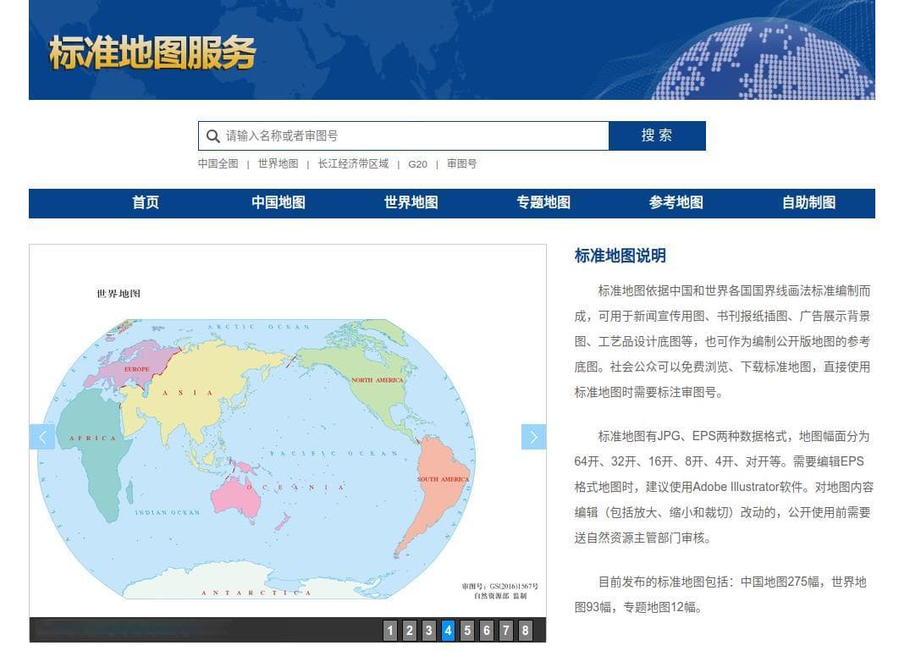The image size is (910, 651).
Task: Click the magnifier icon in search box
Action: [213, 136]
